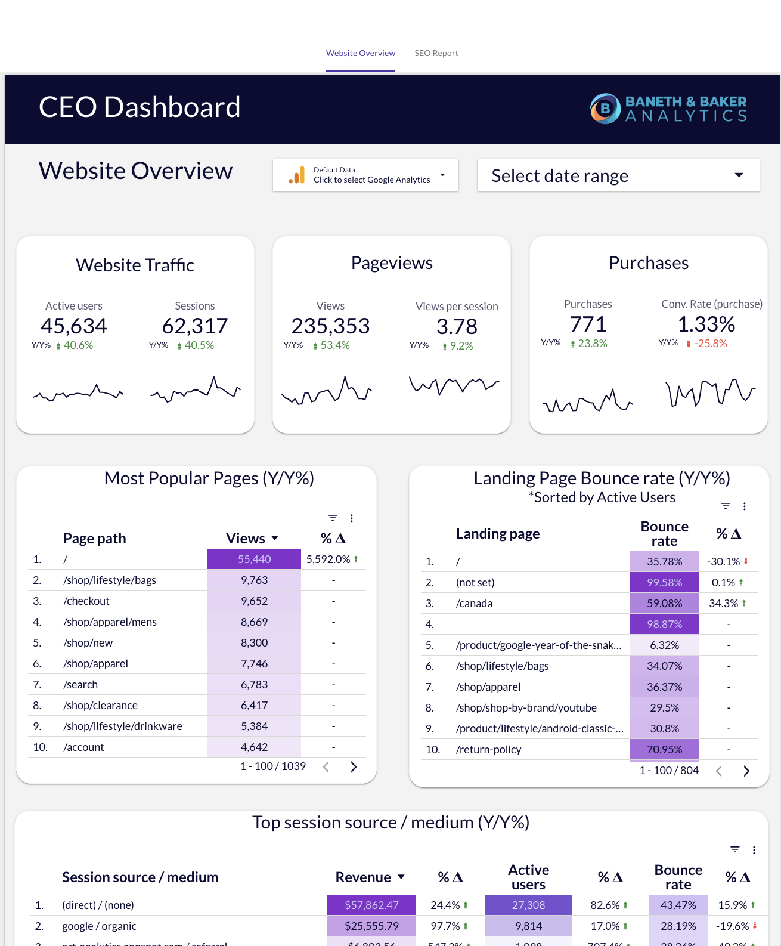Sort session source table by Revenue
Viewport: 781px width, 946px height.
point(370,877)
